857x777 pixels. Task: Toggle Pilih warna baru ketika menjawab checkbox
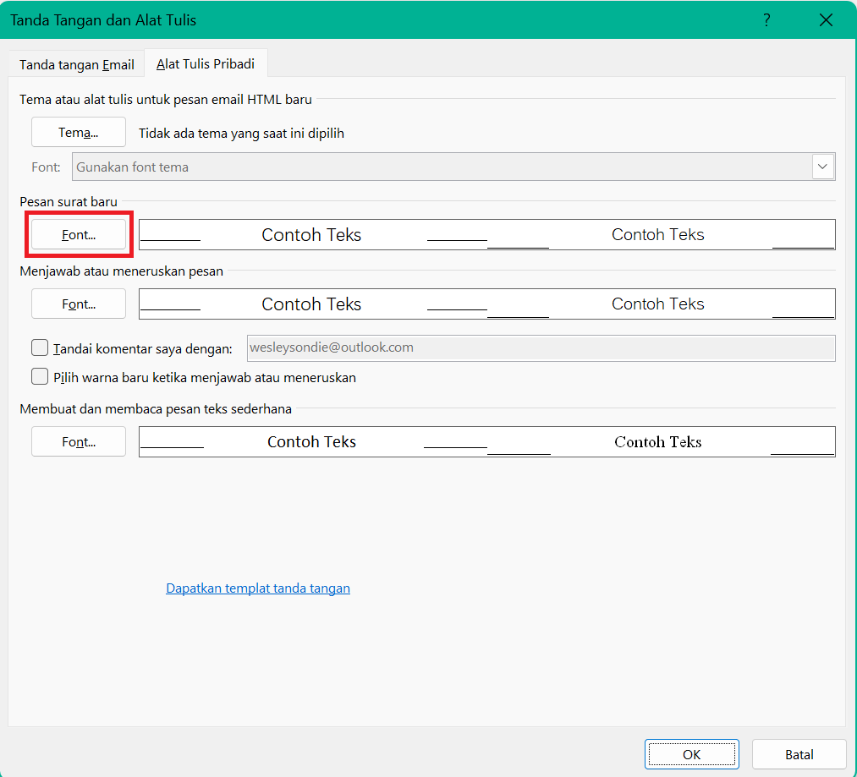40,377
